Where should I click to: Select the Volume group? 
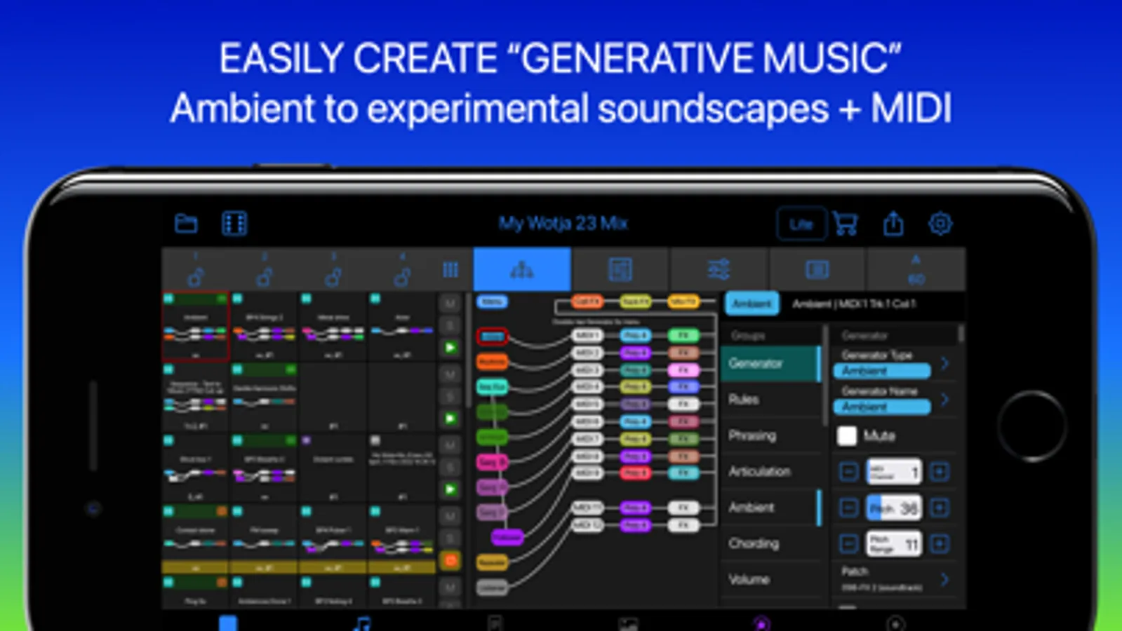[770, 579]
